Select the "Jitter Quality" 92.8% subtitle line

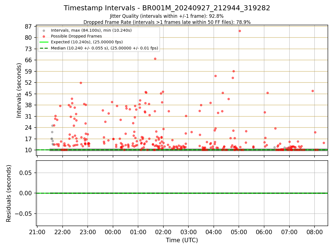[167, 16]
